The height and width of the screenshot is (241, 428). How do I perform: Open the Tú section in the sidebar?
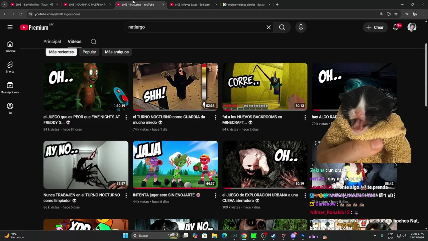click(x=10, y=108)
